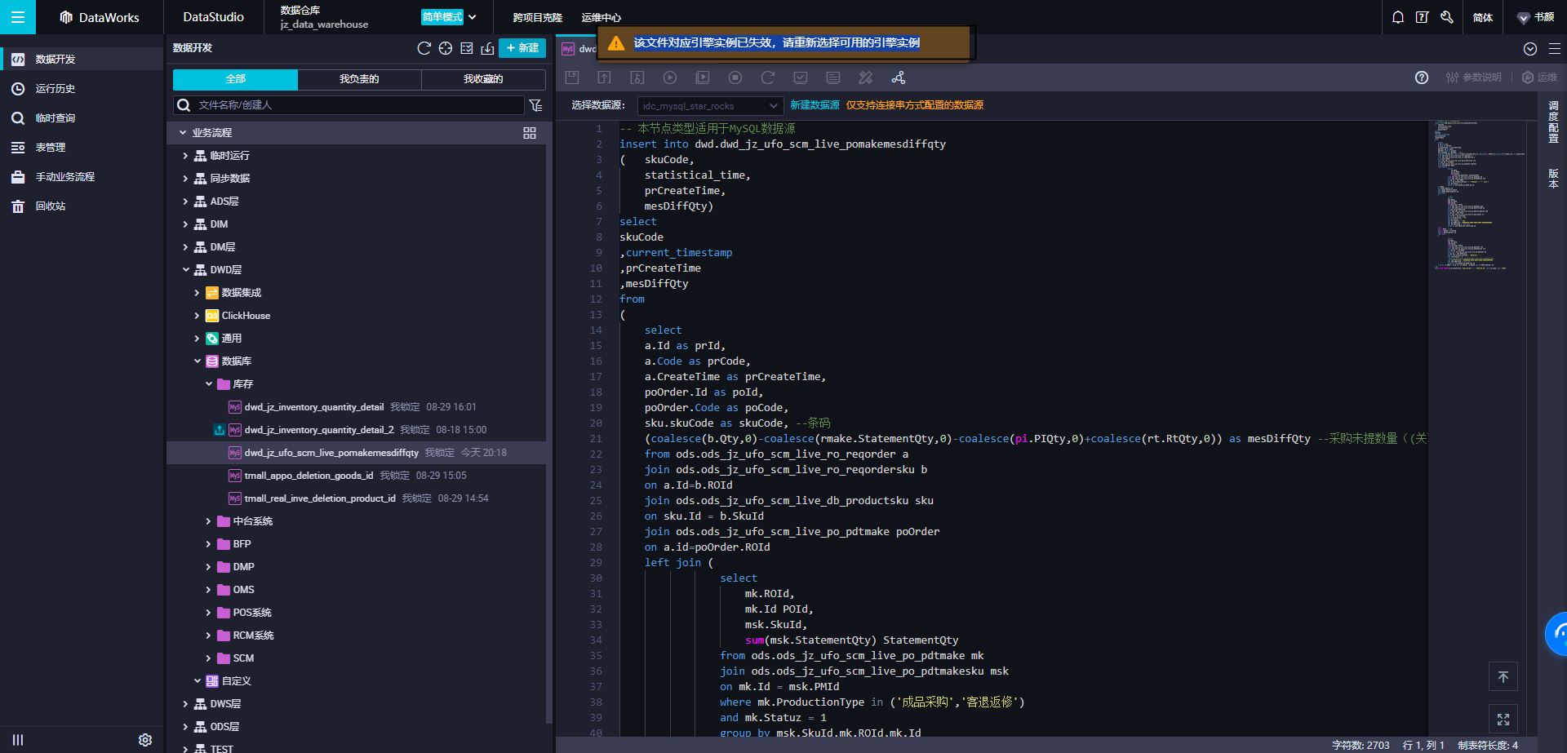This screenshot has height=753, width=1567.
Task: Open dwd_jz_inventory_quantity_detail_2 file
Action: click(x=319, y=430)
